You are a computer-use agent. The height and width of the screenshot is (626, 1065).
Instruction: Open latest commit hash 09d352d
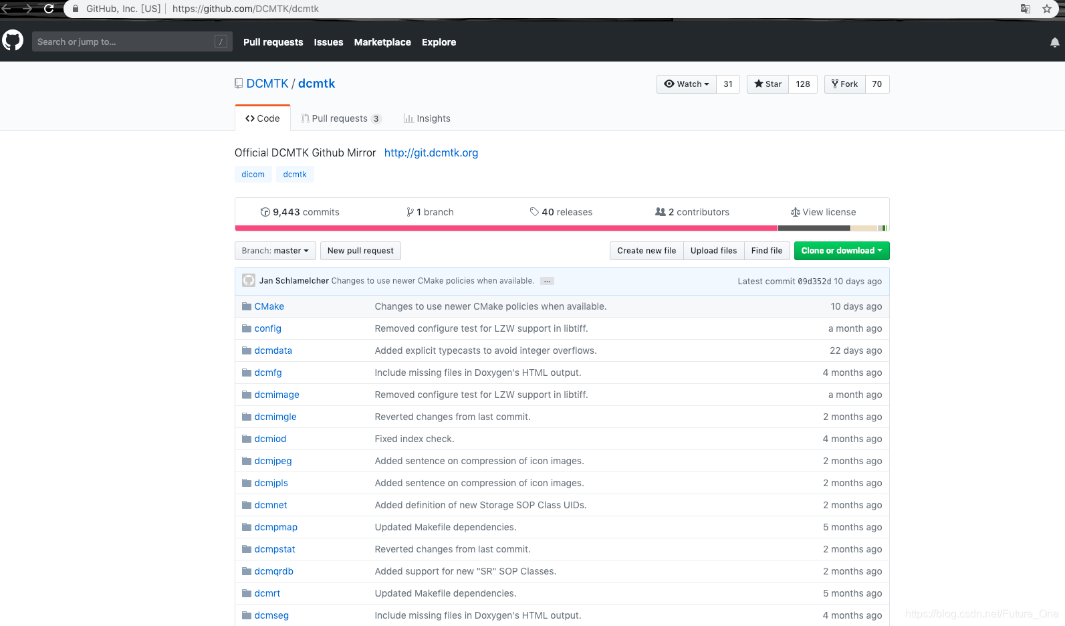pyautogui.click(x=814, y=281)
